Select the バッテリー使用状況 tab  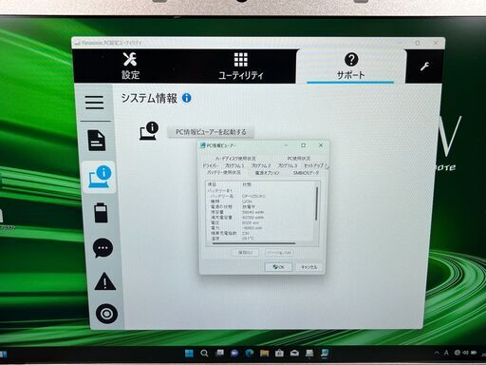click(x=224, y=173)
